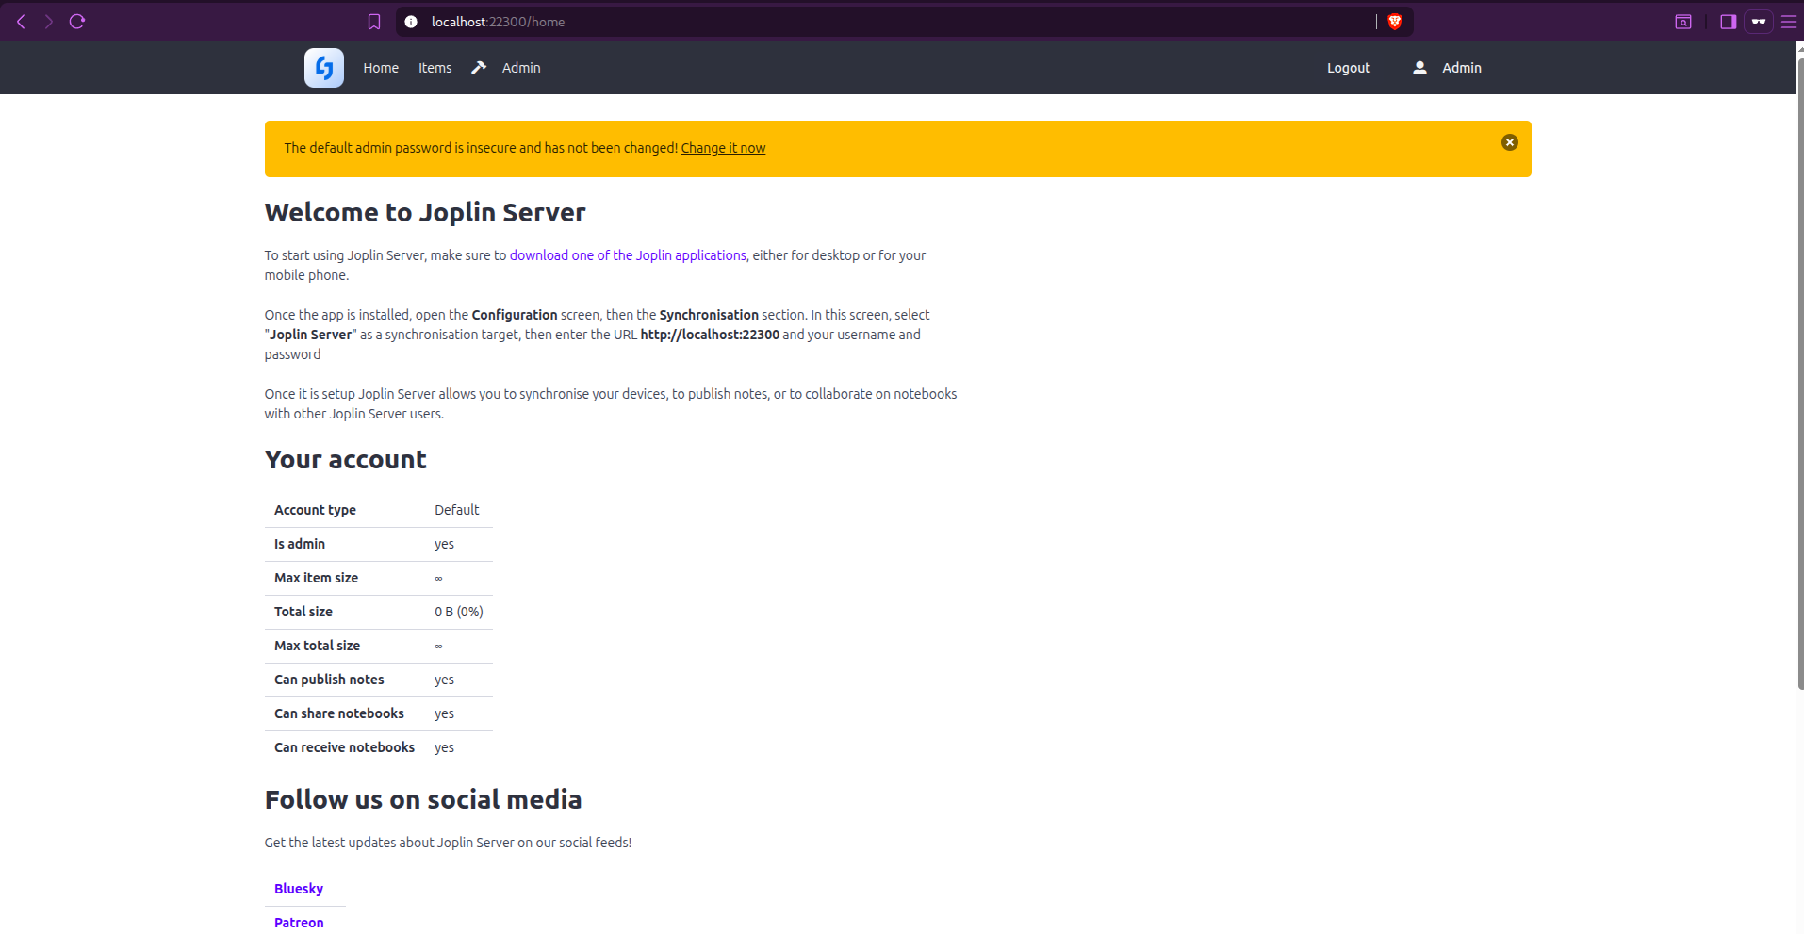
Task: Open the Patreon social link
Action: click(299, 923)
